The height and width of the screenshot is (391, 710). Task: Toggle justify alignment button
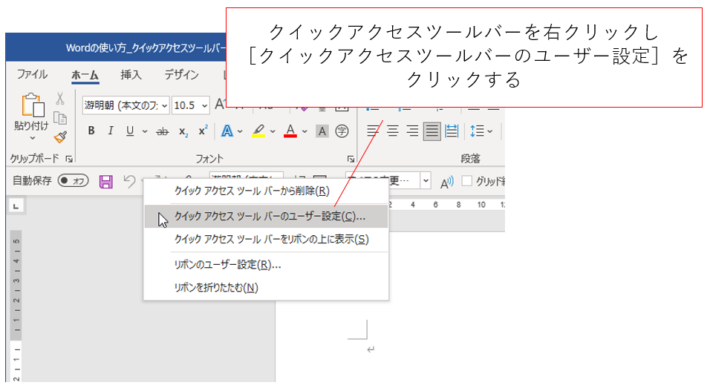point(431,131)
